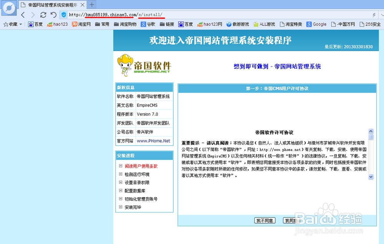Open the second 百度 bookmark
The image size is (384, 244).
click(185, 24)
